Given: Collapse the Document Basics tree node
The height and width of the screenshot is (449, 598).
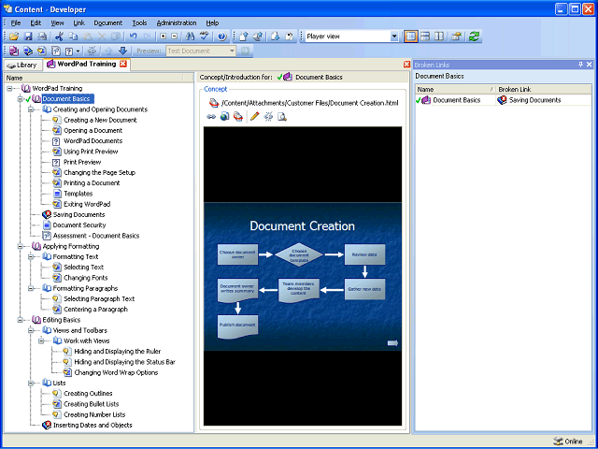Looking at the screenshot, I should point(20,98).
